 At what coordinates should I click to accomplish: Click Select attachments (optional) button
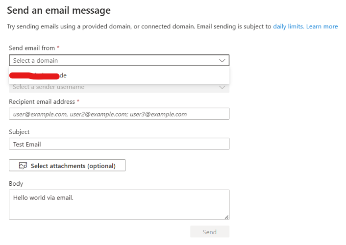[x=67, y=165]
